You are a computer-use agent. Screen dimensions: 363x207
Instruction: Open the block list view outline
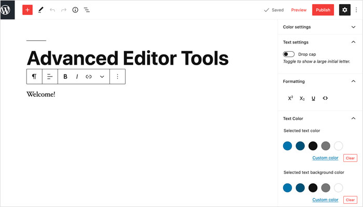(x=87, y=10)
